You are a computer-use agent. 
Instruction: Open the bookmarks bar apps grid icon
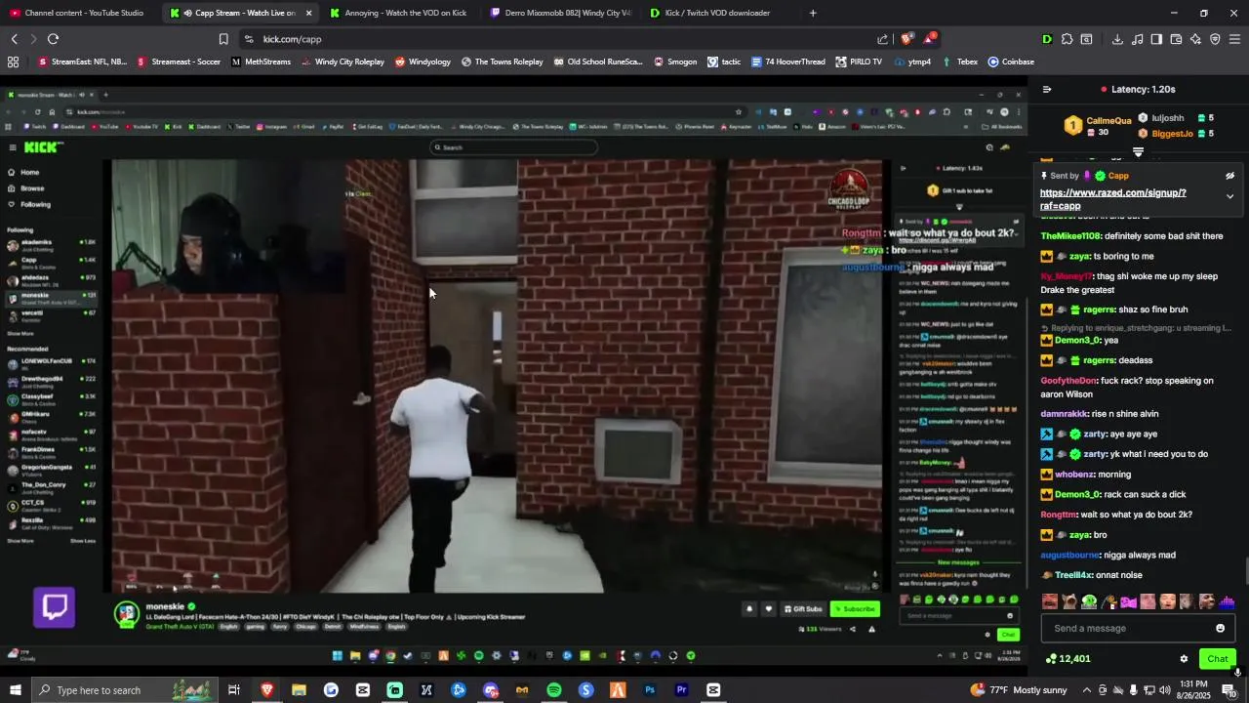[x=13, y=62]
